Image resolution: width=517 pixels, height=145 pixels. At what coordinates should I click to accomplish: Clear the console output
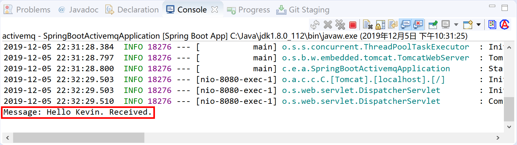(368, 25)
